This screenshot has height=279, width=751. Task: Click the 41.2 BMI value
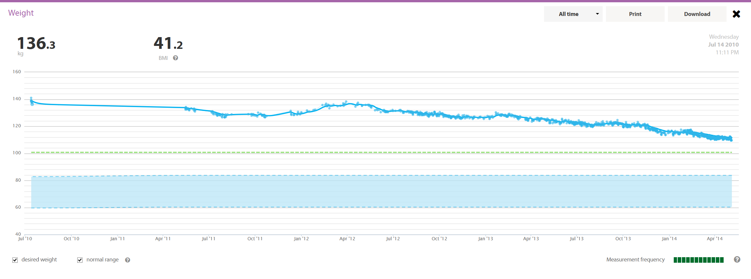tap(168, 43)
